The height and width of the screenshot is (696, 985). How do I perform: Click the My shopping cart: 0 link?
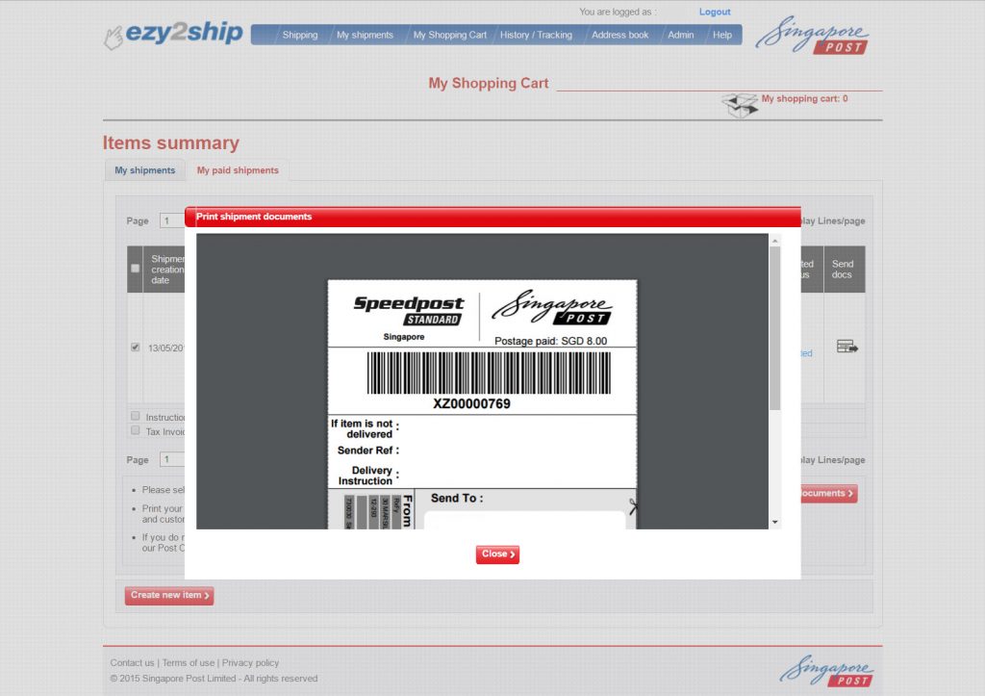tap(805, 99)
